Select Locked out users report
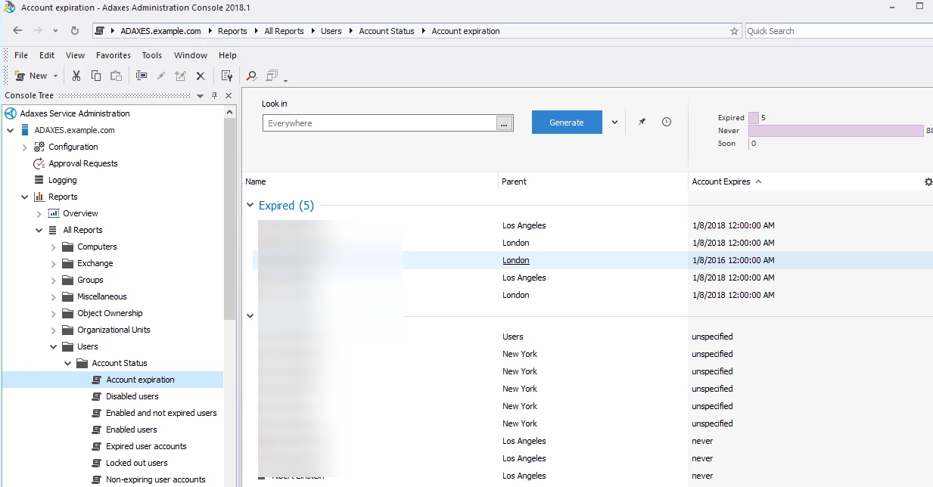The height and width of the screenshot is (487, 933). click(137, 463)
